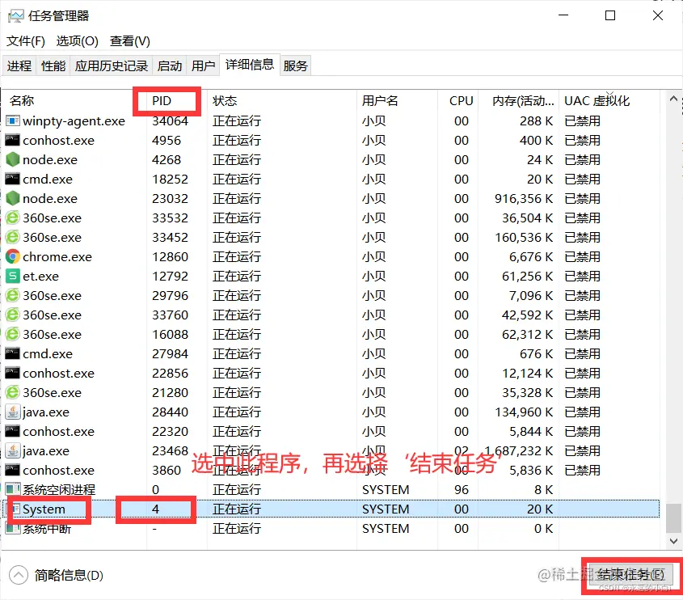Click the winpty-agent.exe process icon

coord(13,120)
